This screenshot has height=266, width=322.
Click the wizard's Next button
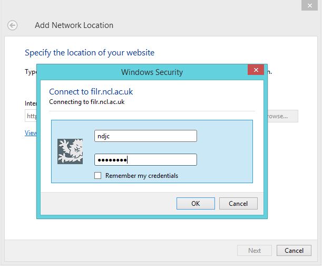(255, 251)
